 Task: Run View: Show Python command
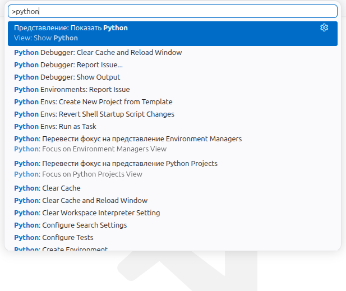click(x=173, y=34)
